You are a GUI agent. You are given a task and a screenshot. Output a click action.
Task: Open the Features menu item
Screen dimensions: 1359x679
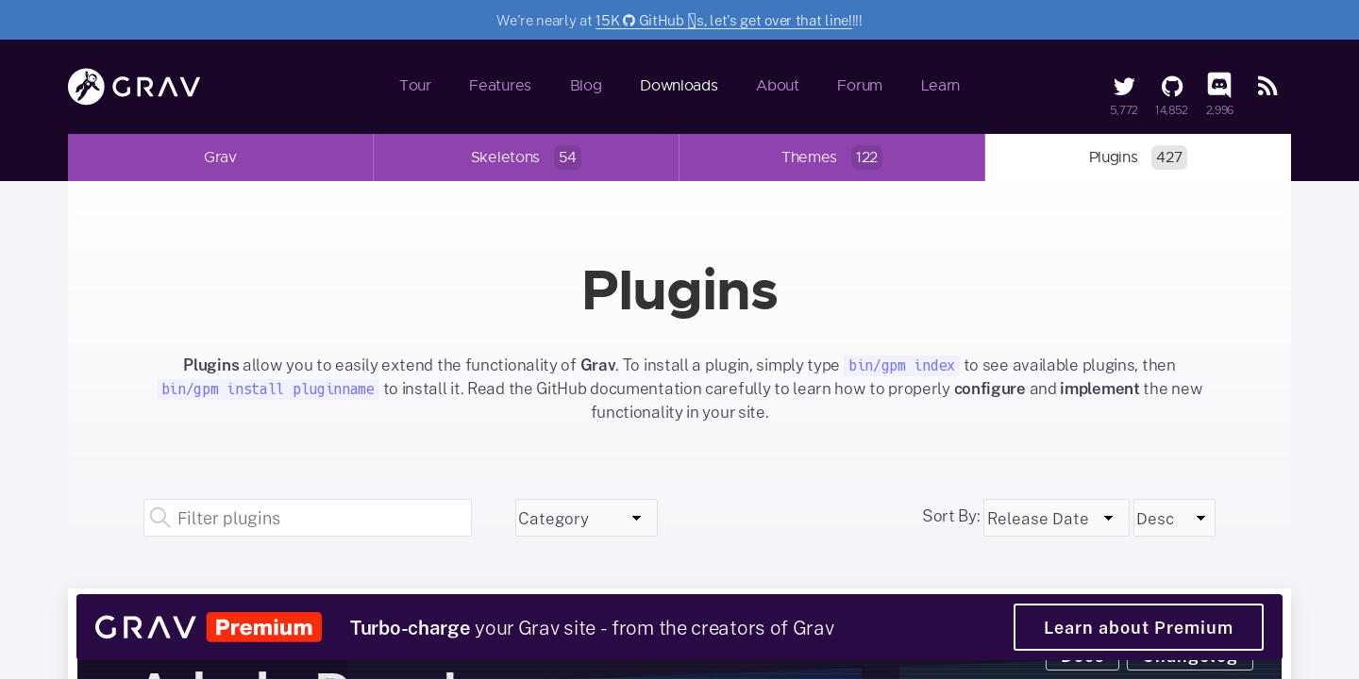point(499,86)
